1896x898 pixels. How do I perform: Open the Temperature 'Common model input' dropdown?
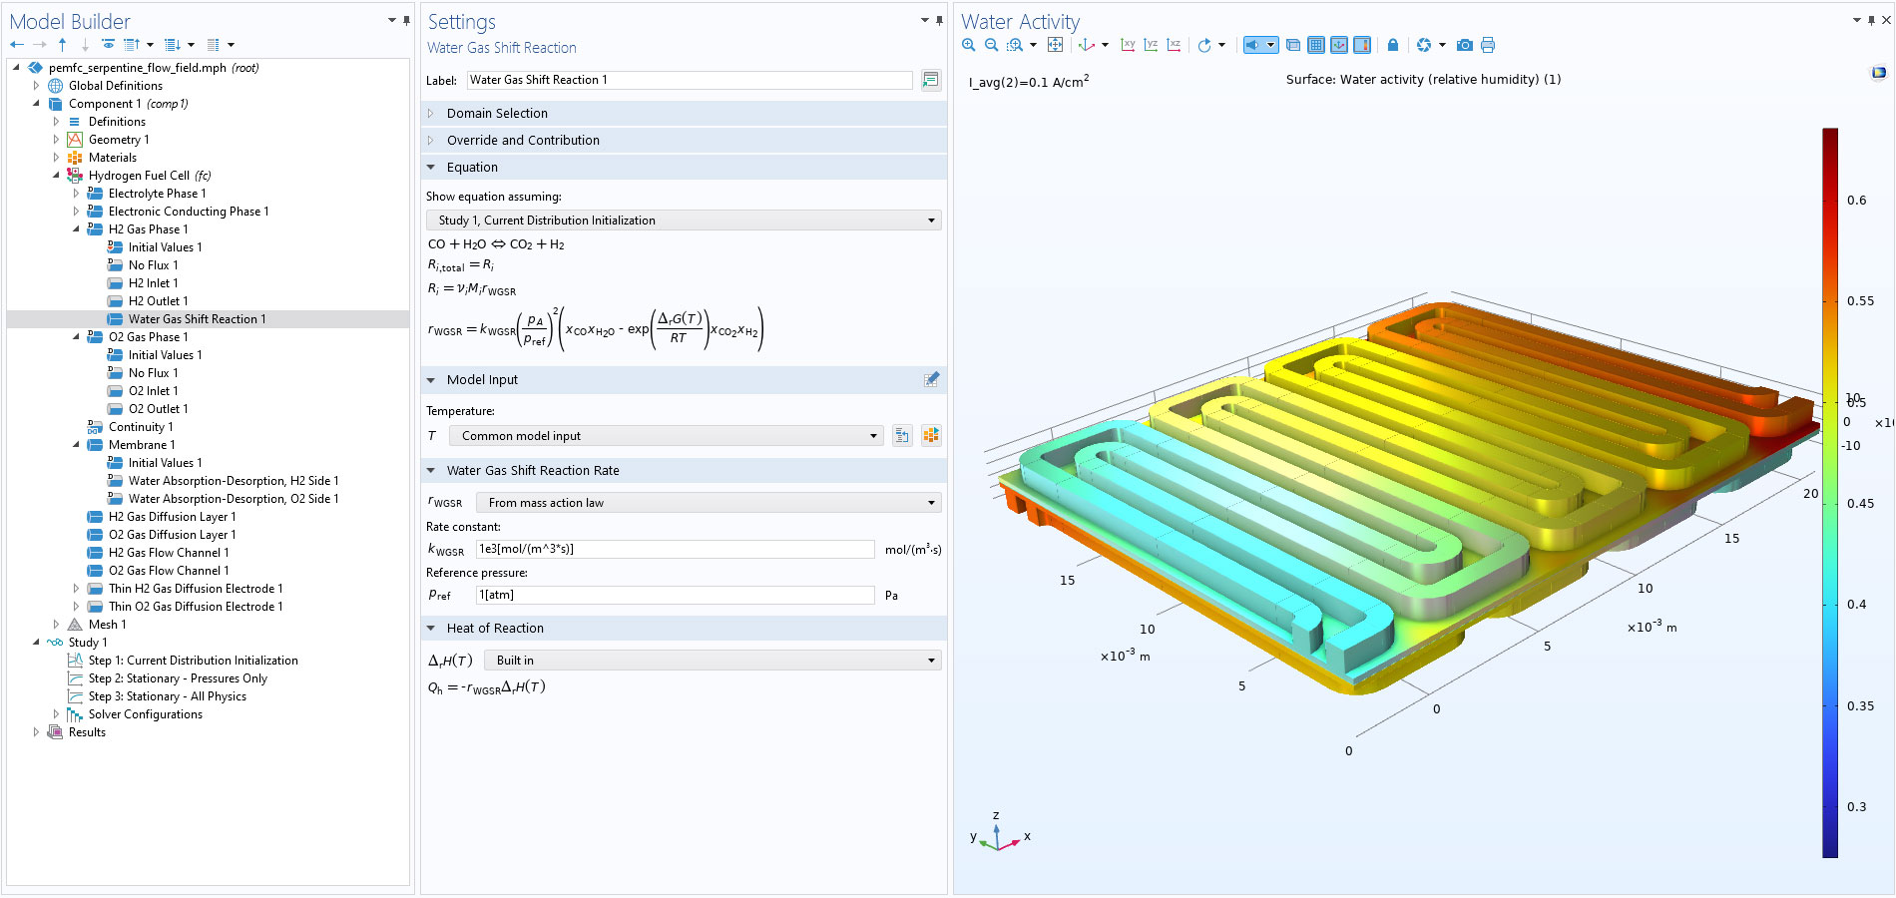(666, 436)
